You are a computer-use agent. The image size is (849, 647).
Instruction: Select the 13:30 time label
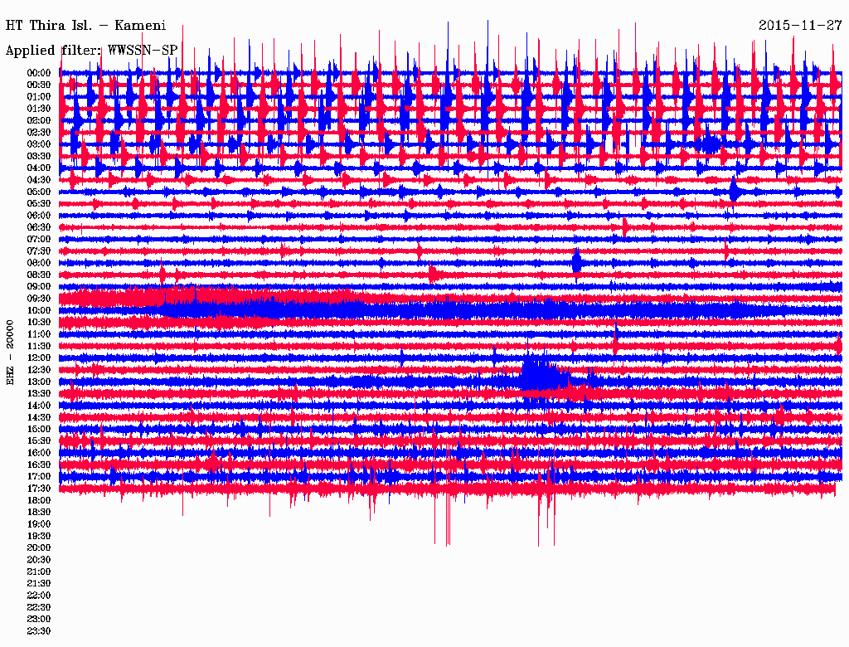coord(39,394)
